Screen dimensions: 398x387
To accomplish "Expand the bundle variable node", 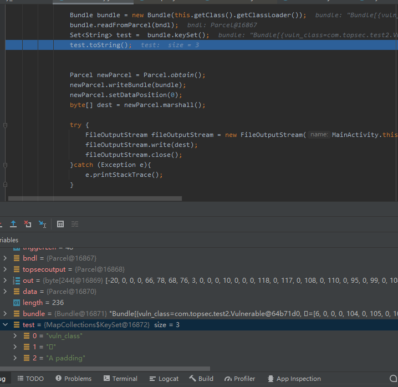I will [5, 314].
